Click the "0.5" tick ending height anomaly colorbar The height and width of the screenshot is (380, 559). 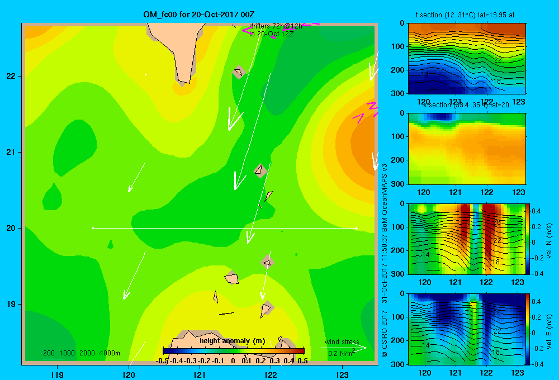point(302,361)
